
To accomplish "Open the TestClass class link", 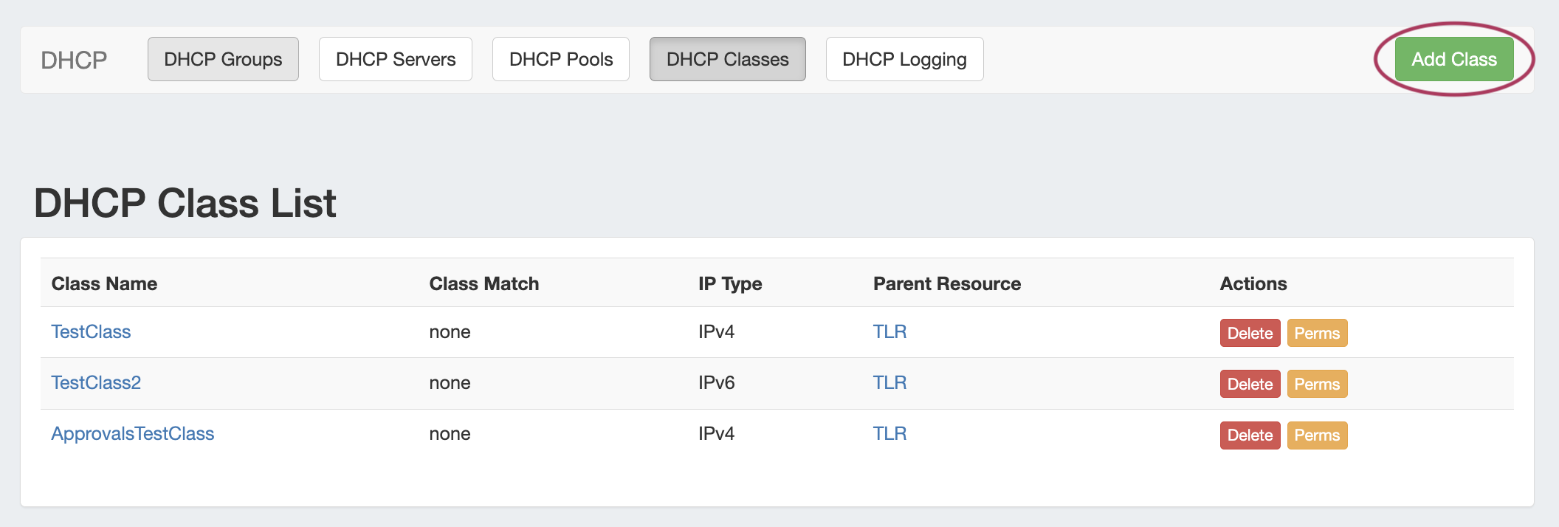I will tap(91, 332).
